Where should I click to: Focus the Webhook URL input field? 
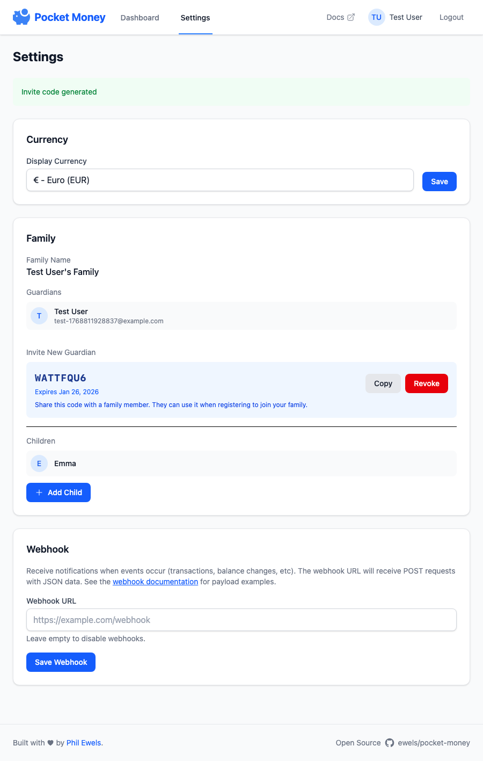(241, 620)
